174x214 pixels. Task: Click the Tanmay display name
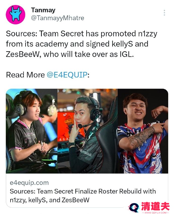43,10
